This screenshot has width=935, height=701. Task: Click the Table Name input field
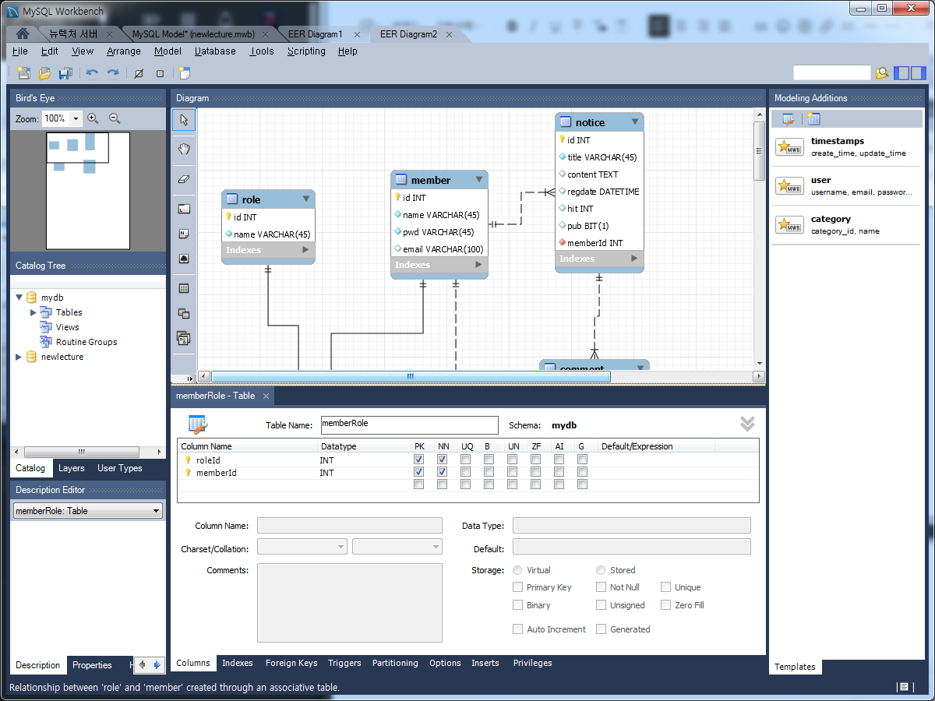pyautogui.click(x=409, y=424)
